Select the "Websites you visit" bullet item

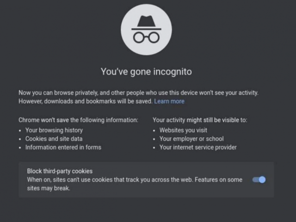pyautogui.click(x=183, y=130)
